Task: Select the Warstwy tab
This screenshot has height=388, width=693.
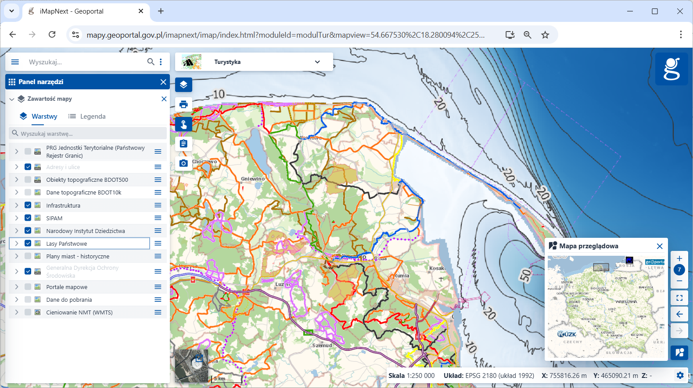Action: 39,116
